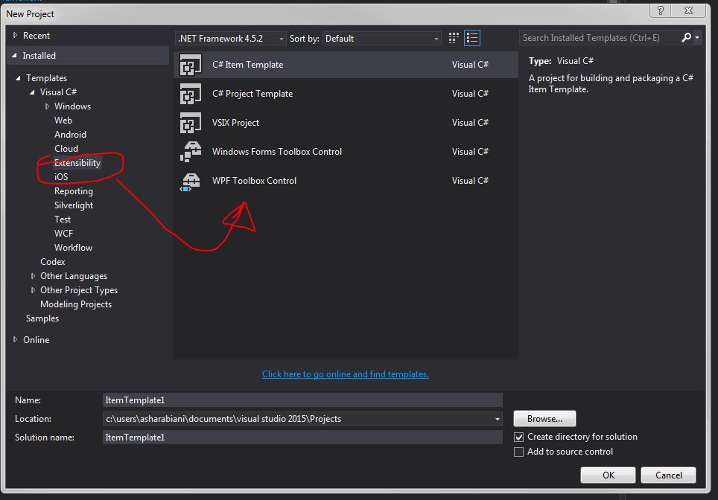
Task: Click the OK button
Action: 608,475
